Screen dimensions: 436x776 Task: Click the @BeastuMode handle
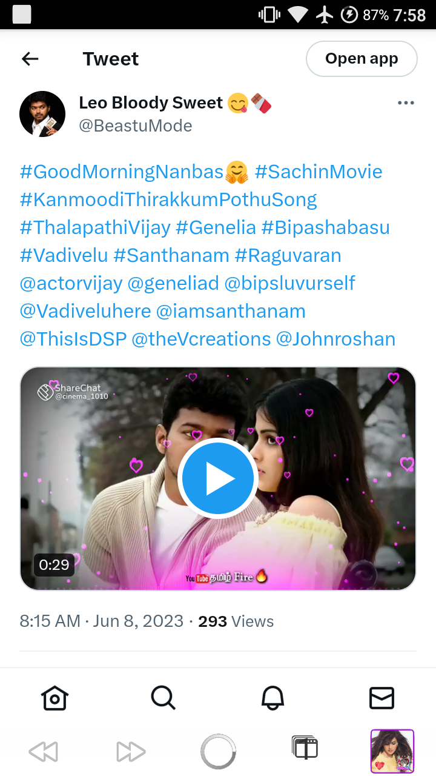click(x=136, y=125)
